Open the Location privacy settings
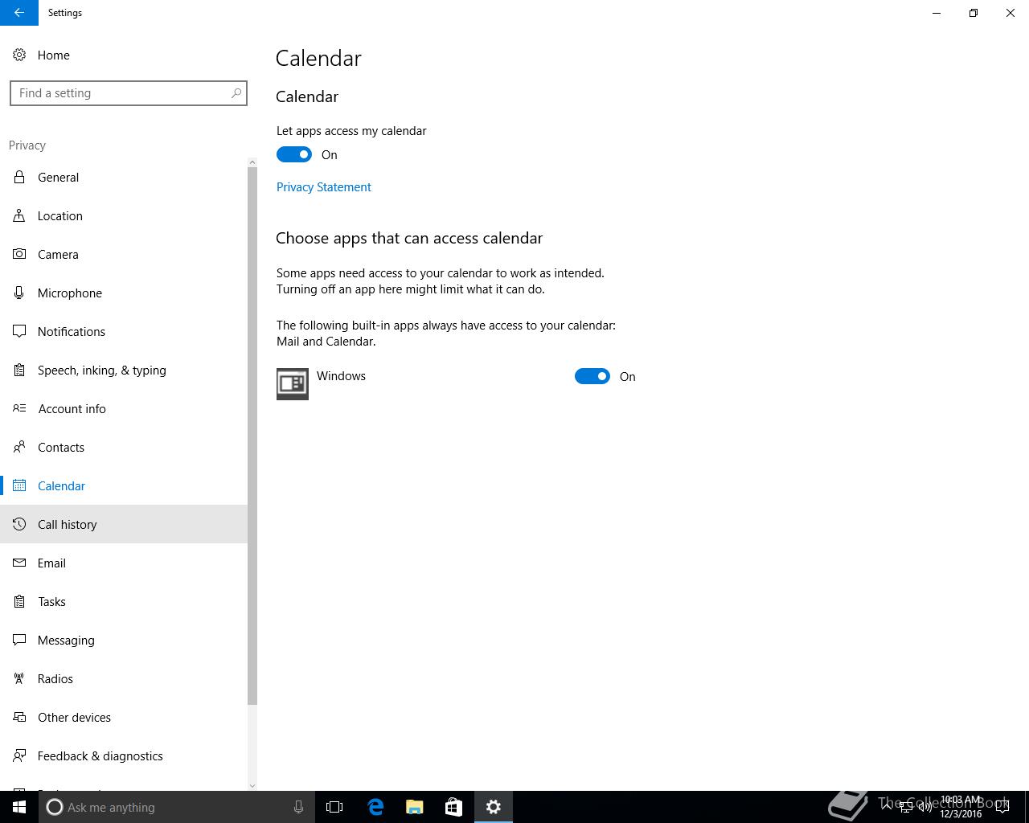The width and height of the screenshot is (1029, 823). tap(124, 216)
